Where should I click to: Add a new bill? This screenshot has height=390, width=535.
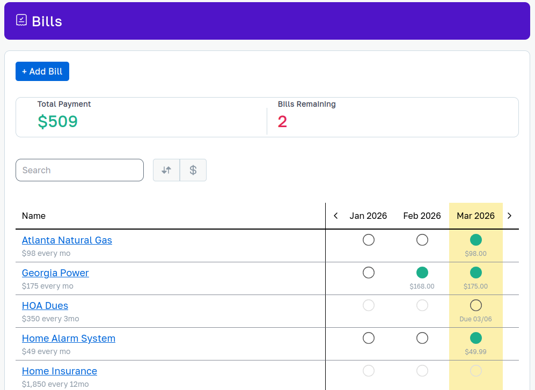[42, 71]
